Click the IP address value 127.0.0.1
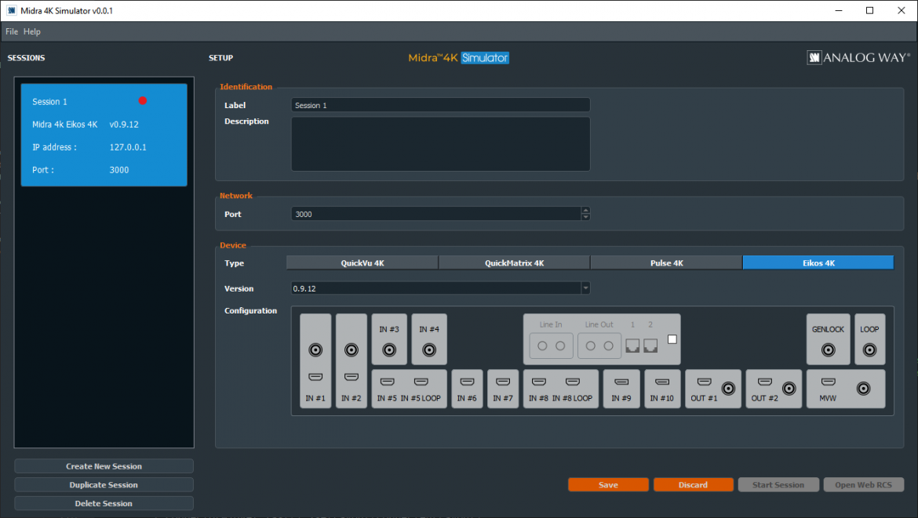 [128, 147]
